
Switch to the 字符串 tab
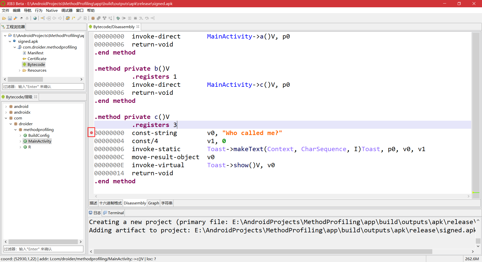pyautogui.click(x=167, y=203)
